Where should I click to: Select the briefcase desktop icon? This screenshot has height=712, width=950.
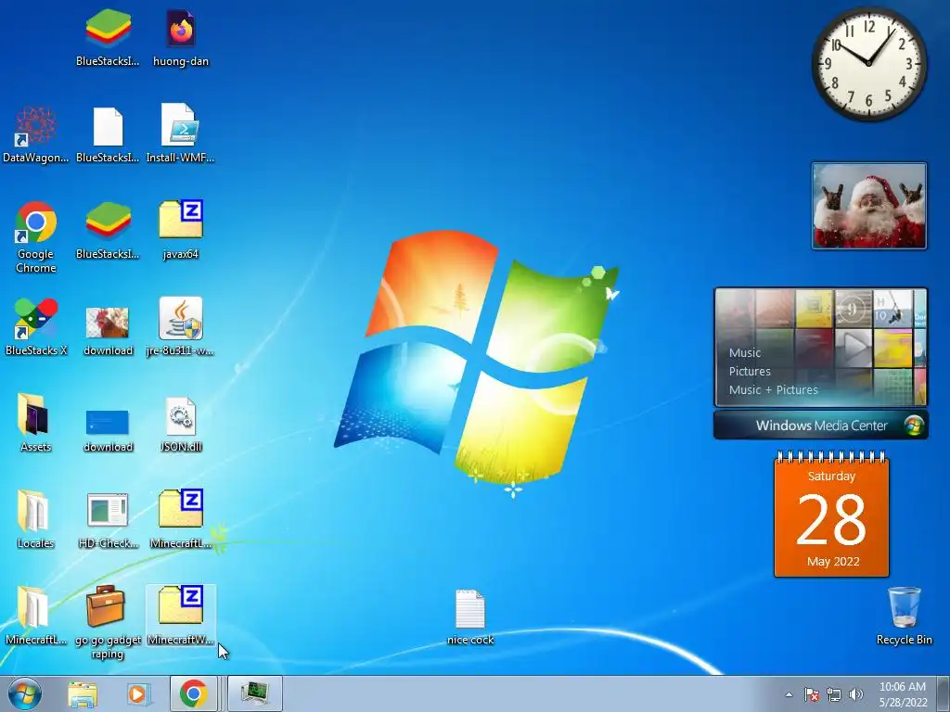point(106,606)
